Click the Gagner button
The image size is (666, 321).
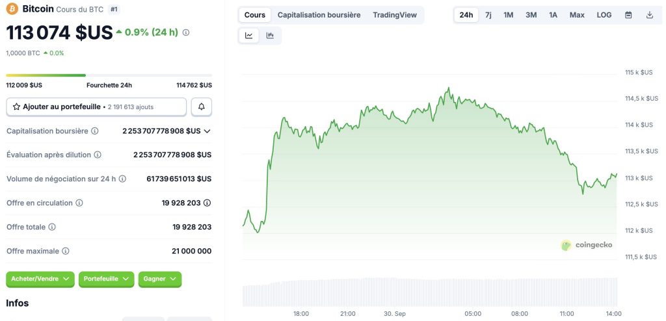click(159, 279)
